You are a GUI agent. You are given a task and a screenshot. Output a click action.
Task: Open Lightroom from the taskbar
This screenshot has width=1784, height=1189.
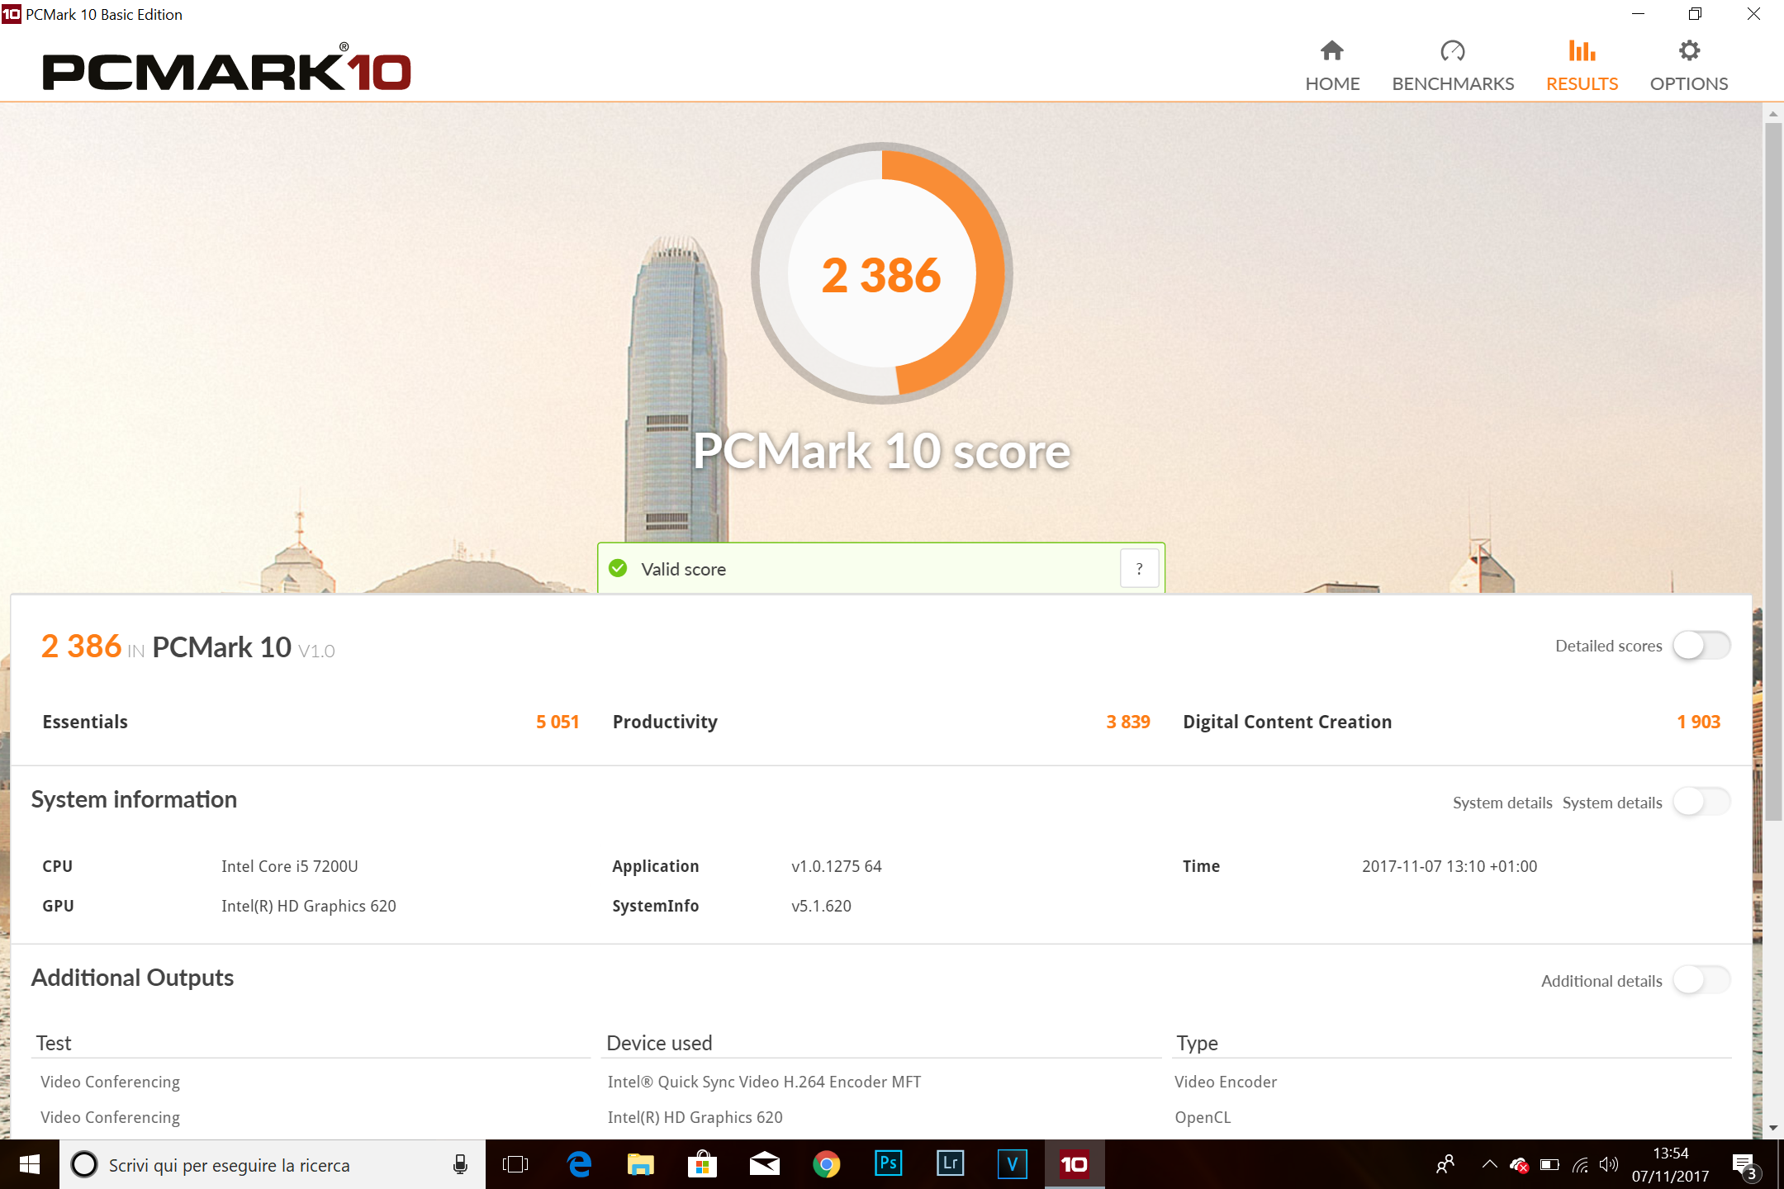[950, 1164]
